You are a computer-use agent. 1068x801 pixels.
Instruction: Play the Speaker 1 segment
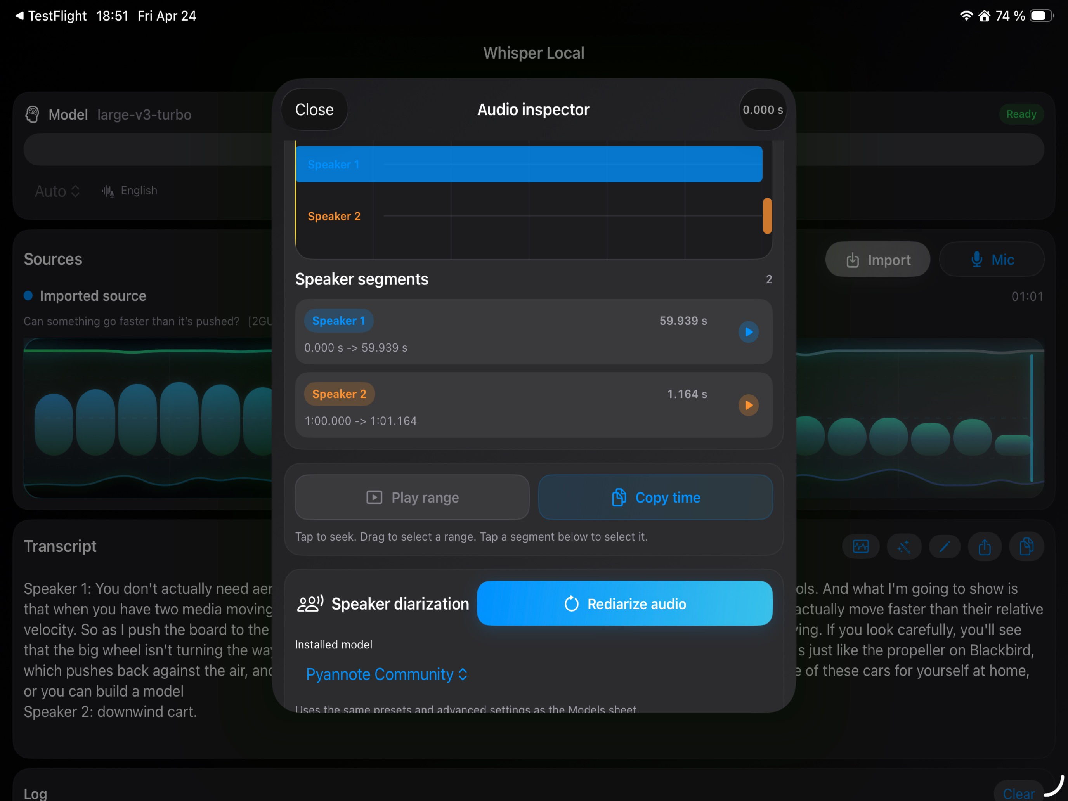[x=748, y=332]
